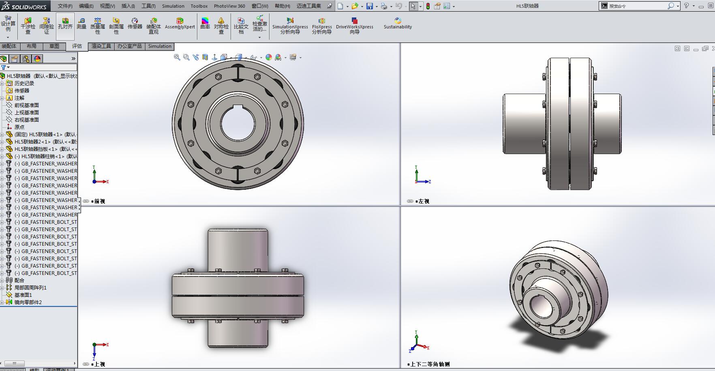
Task: Open the 插入(I) menu
Action: click(x=128, y=6)
